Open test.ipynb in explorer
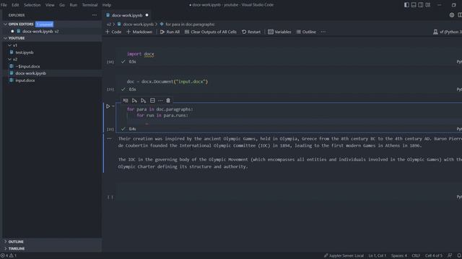 [25, 53]
